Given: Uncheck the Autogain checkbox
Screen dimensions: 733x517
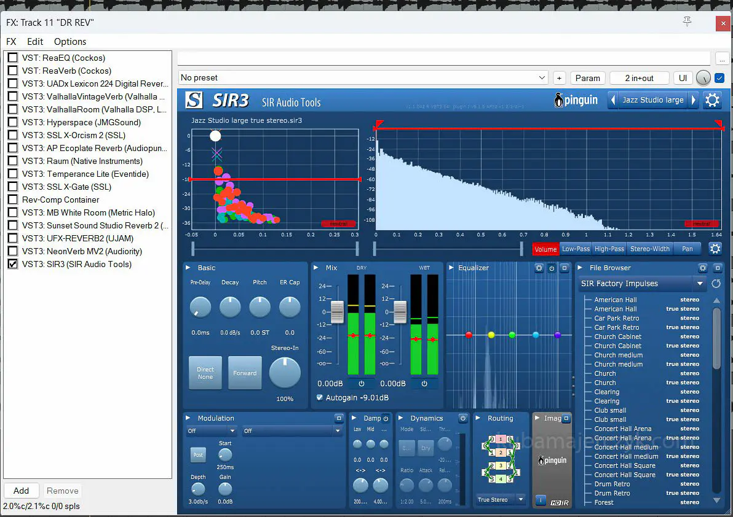Looking at the screenshot, I should [x=320, y=398].
